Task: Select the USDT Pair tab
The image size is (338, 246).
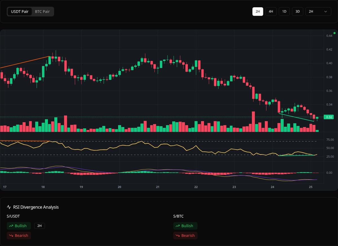Action: (20, 12)
